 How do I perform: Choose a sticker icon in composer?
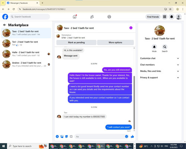click(x=67, y=137)
